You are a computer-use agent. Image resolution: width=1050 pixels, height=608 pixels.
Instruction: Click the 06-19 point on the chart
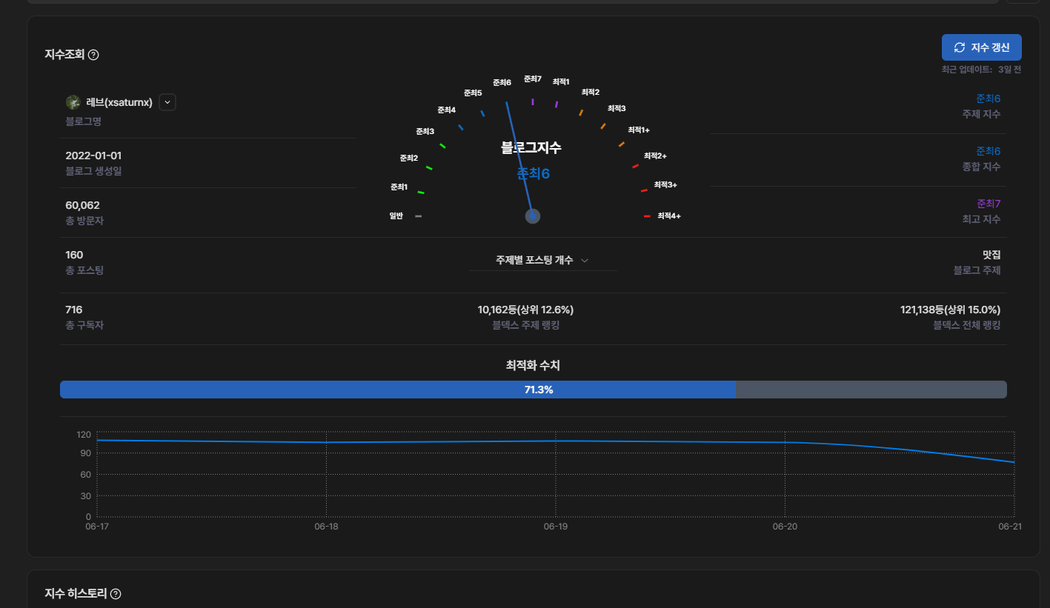556,441
